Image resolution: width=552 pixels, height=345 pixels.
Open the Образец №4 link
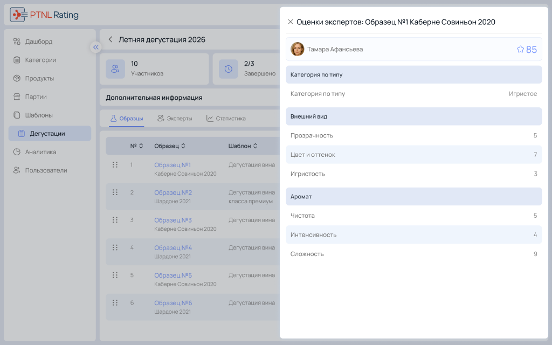173,248
